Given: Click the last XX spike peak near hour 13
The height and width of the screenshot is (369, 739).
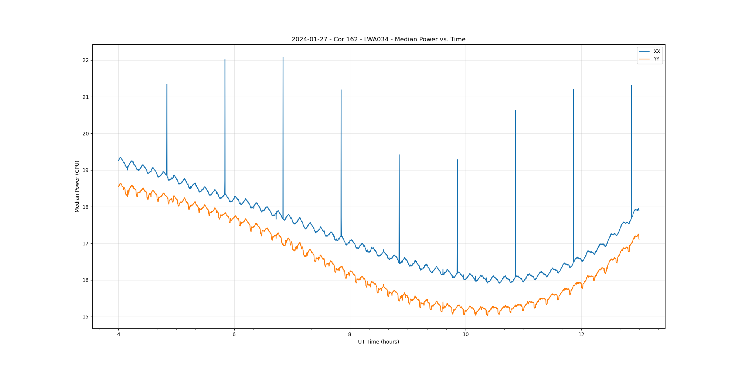Looking at the screenshot, I should tap(631, 85).
